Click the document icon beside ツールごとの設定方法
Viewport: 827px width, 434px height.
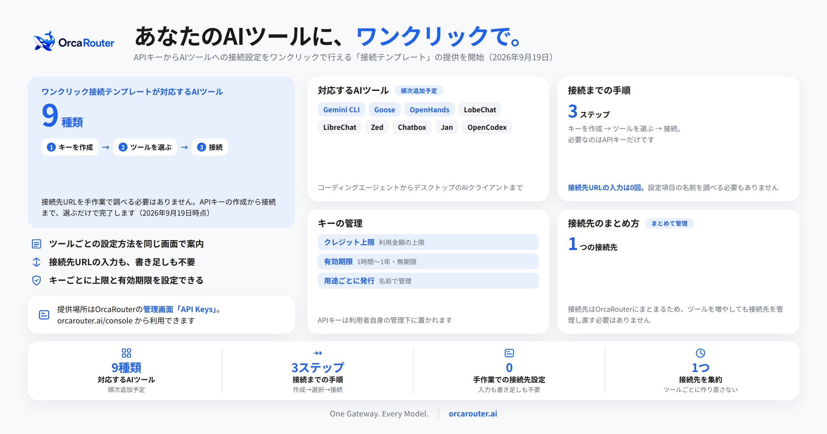click(37, 244)
